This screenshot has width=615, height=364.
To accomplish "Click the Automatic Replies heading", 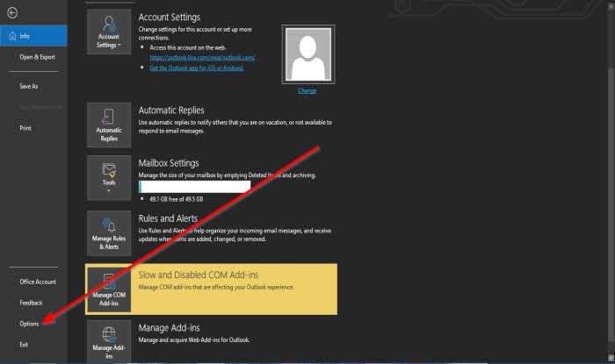I will point(171,111).
